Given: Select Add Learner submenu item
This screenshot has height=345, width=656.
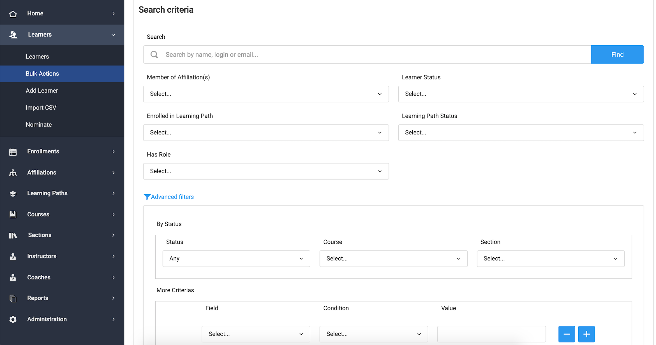Looking at the screenshot, I should (x=62, y=91).
